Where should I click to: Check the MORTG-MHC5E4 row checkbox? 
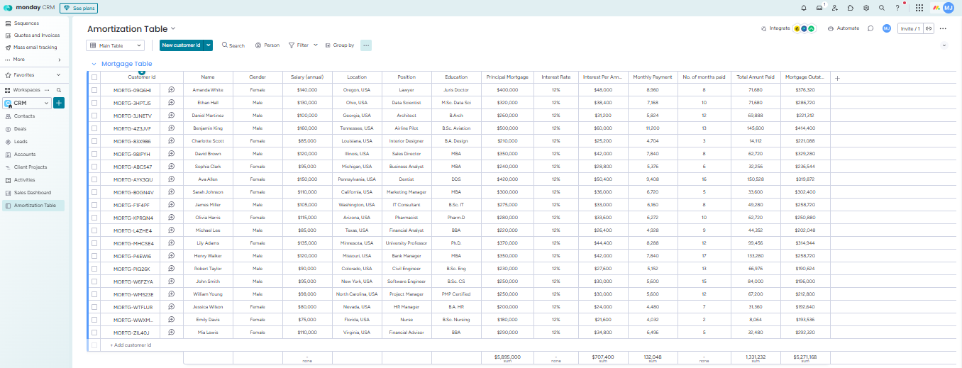tap(94, 243)
